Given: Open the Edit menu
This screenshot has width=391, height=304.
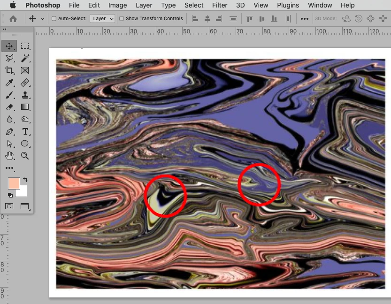Looking at the screenshot, I should click(x=94, y=5).
